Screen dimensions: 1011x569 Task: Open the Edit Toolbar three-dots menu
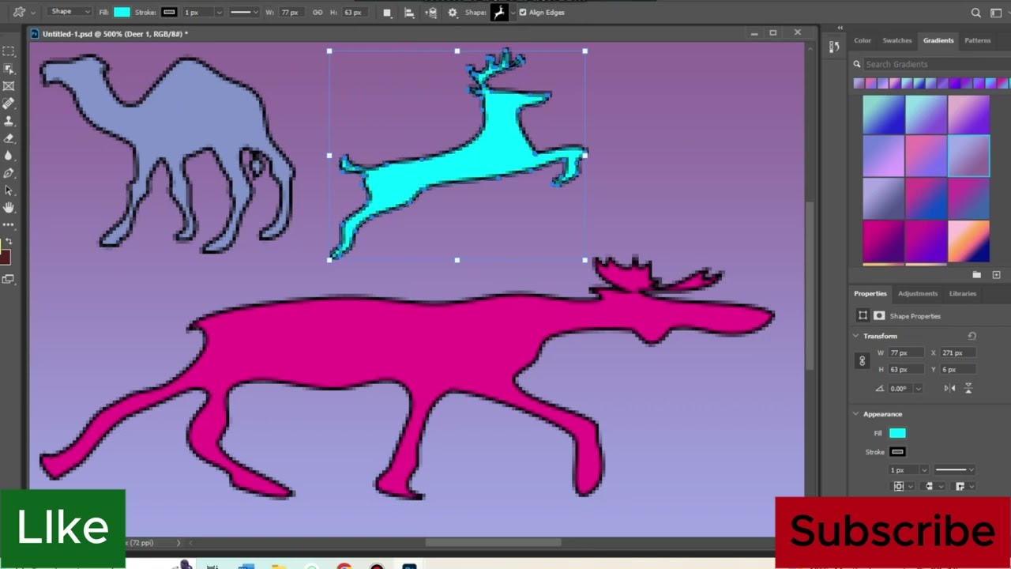[x=9, y=225]
